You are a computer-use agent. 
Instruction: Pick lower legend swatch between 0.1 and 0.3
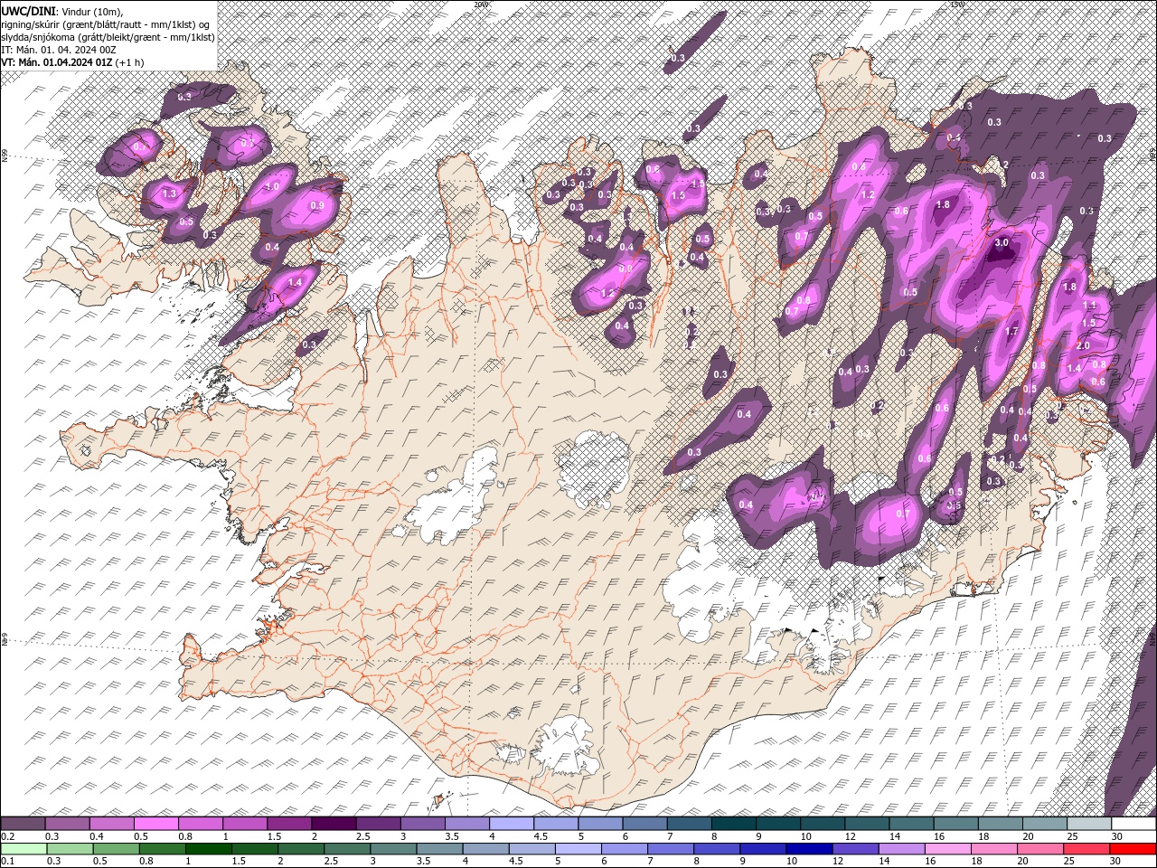(24, 849)
